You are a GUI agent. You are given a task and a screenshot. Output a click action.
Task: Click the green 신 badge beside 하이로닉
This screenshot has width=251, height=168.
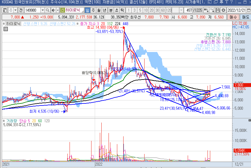(x=62, y=10)
